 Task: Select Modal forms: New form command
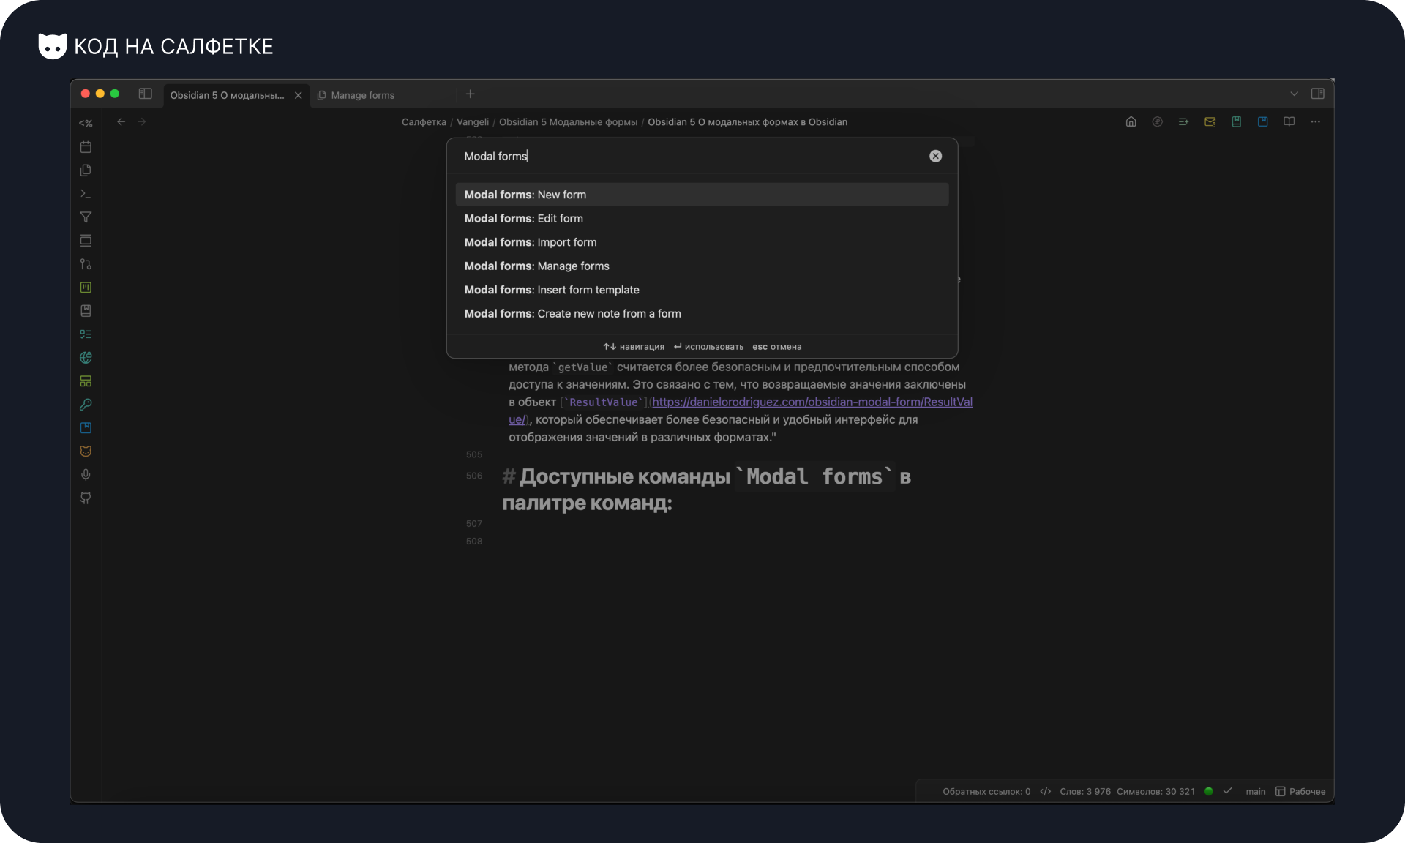point(702,195)
